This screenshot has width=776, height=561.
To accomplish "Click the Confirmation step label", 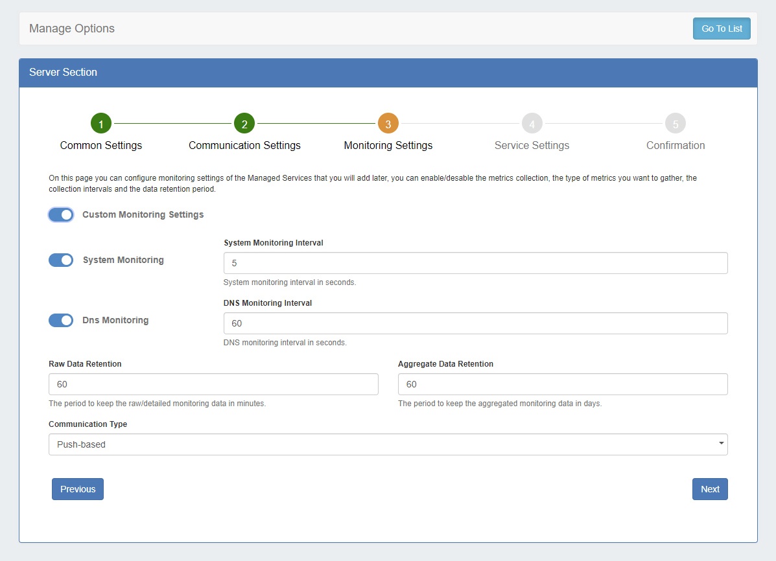I will tap(675, 145).
